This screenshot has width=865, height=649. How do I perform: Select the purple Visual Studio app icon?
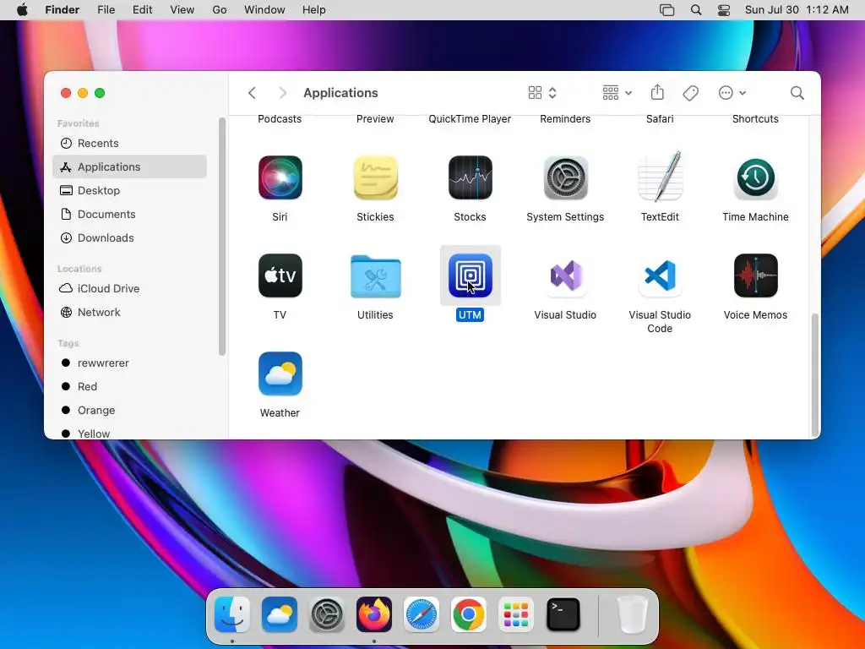(565, 275)
